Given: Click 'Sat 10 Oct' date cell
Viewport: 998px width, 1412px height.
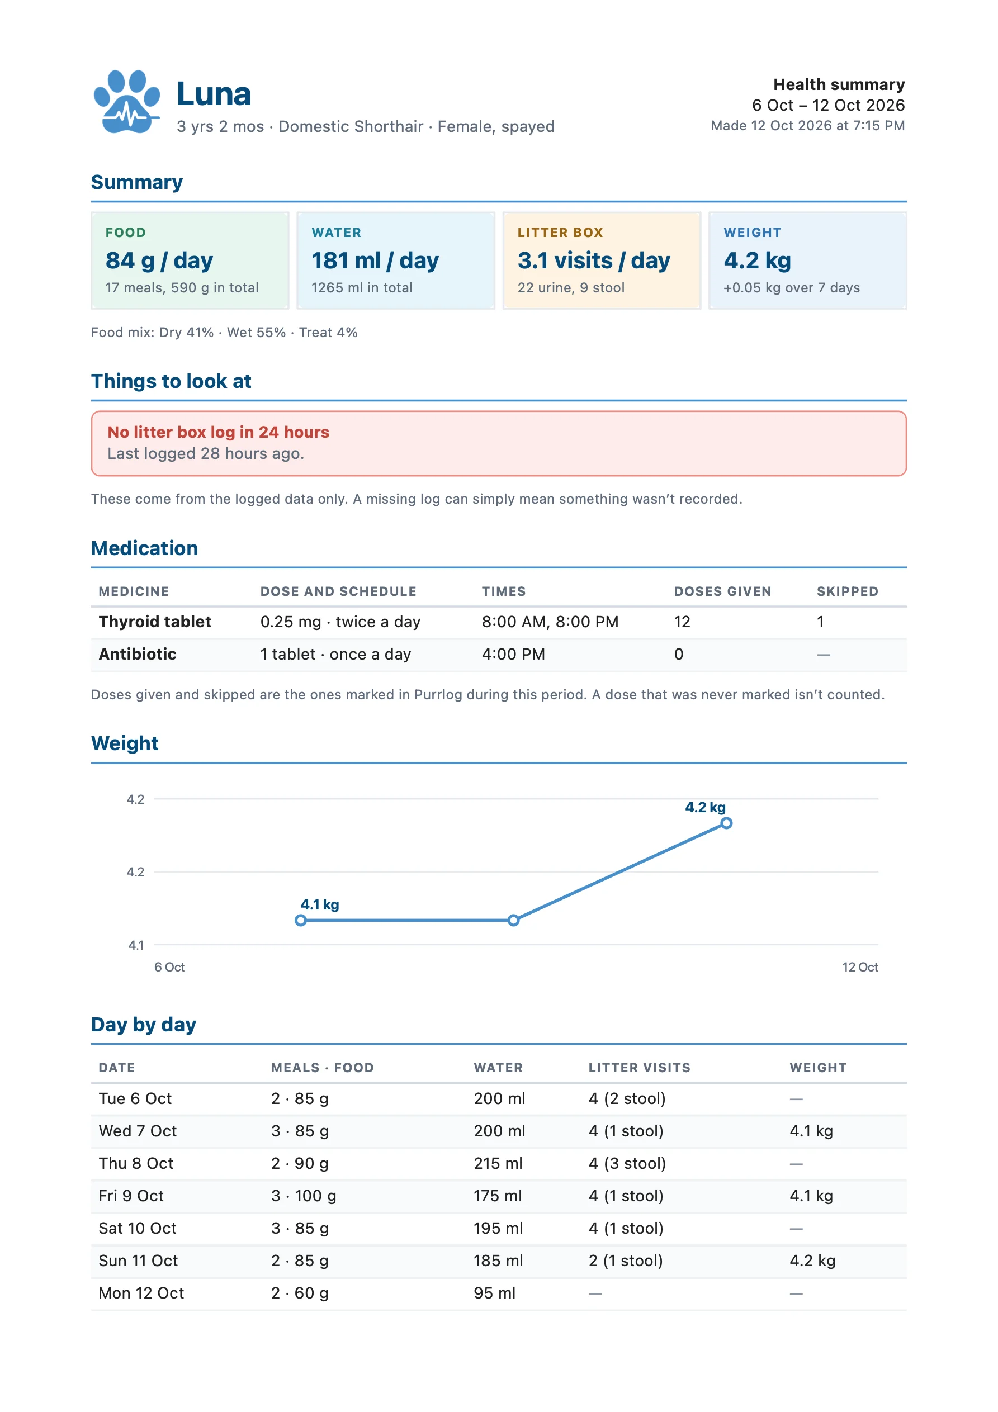Looking at the screenshot, I should [x=137, y=1229].
